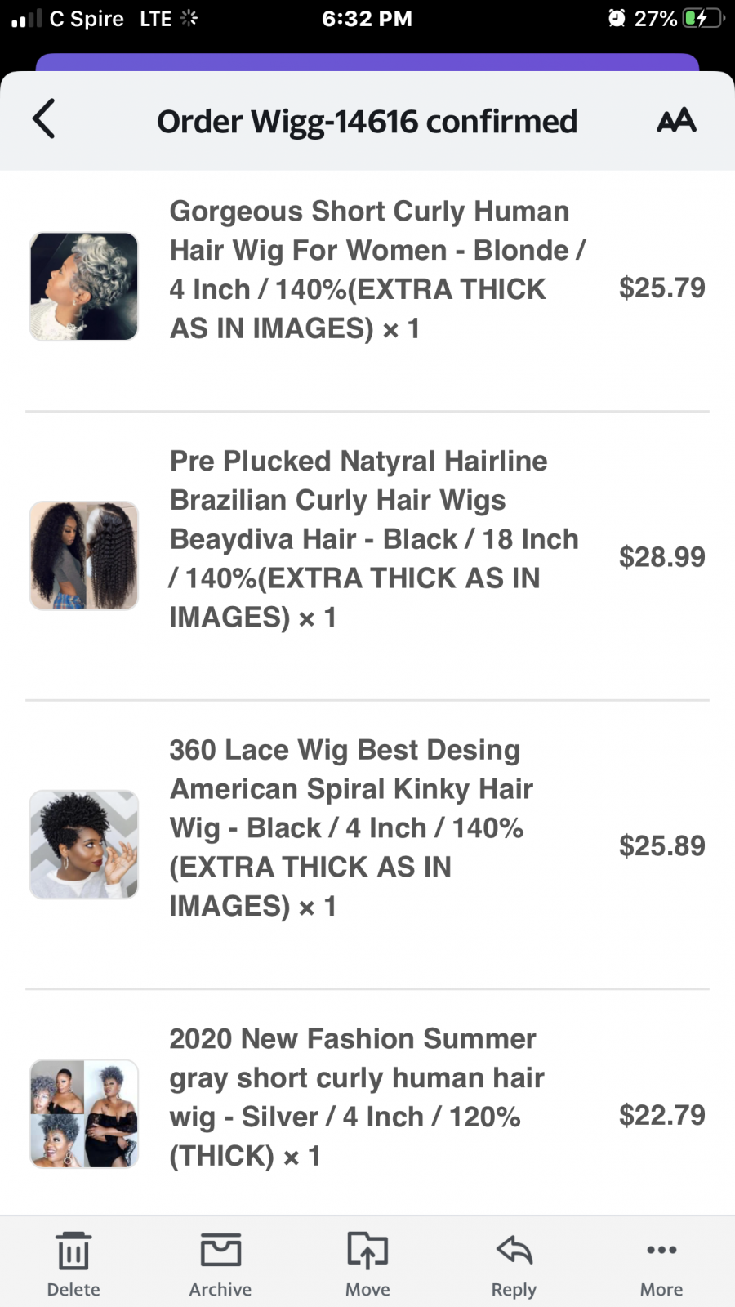Tap the 6:32 PM clock display
Image resolution: width=735 pixels, height=1307 pixels.
point(367,18)
